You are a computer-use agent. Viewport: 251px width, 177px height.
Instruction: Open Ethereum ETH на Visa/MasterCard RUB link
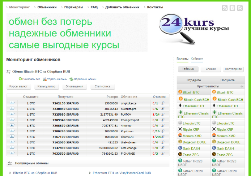coord(122,173)
